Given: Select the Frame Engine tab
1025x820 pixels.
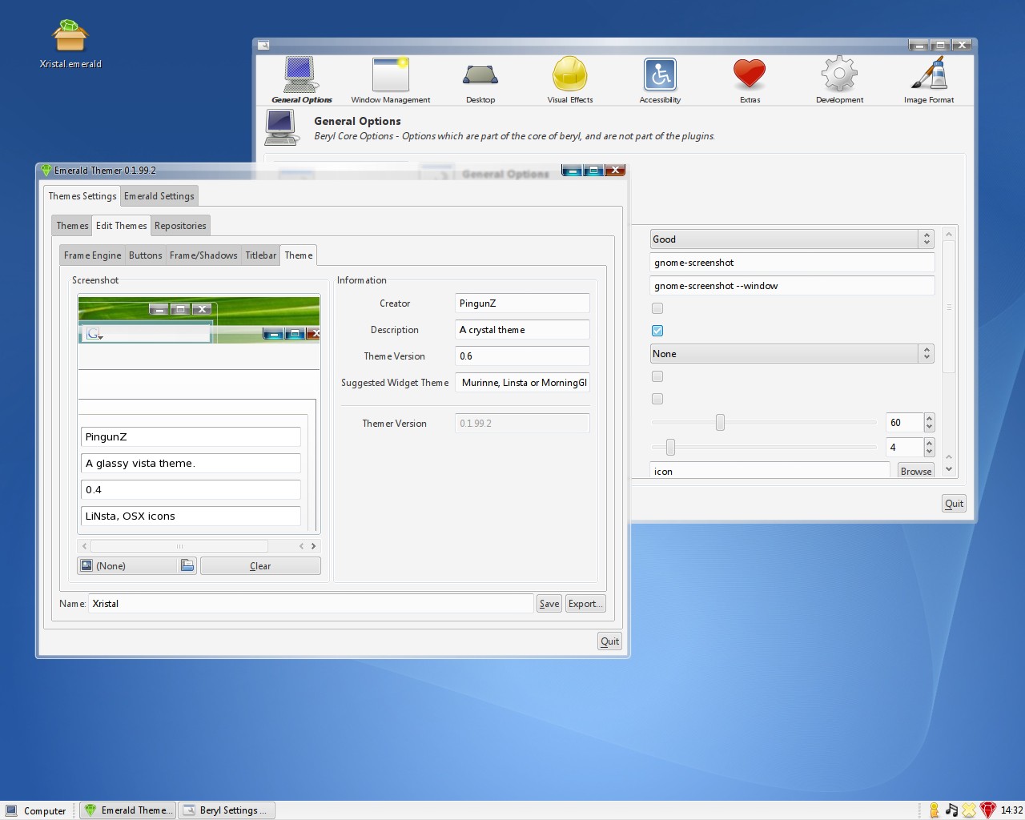Looking at the screenshot, I should (x=92, y=255).
